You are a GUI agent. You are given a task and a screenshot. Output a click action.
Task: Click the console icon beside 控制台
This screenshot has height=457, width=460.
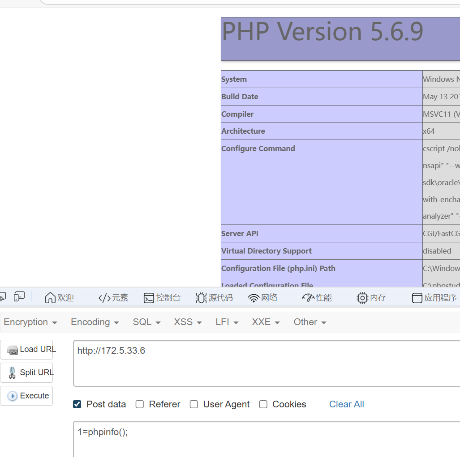pyautogui.click(x=149, y=298)
